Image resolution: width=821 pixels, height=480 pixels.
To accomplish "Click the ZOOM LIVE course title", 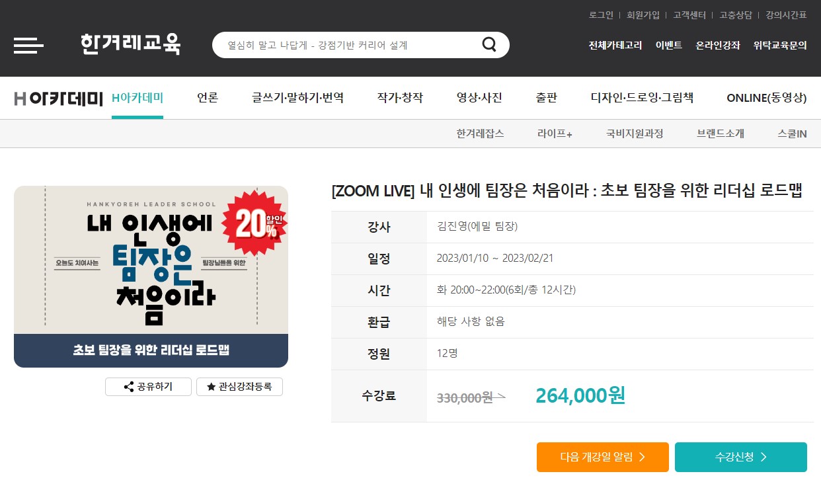I will coord(567,191).
